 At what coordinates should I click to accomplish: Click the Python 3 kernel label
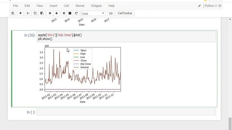pos(211,6)
